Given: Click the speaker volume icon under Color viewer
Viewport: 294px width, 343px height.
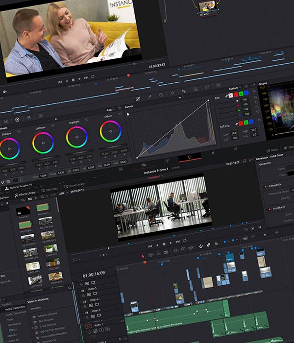Looking at the screenshot, I should (x=4, y=92).
